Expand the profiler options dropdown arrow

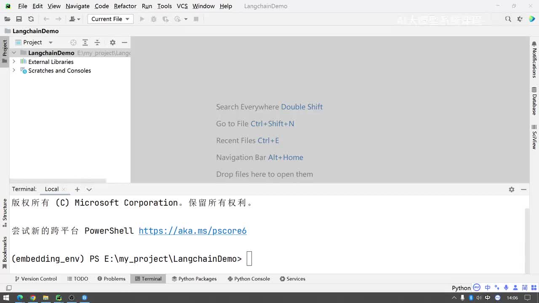[186, 19]
